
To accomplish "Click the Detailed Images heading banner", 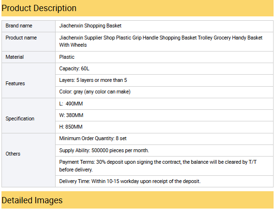I will (137, 200).
